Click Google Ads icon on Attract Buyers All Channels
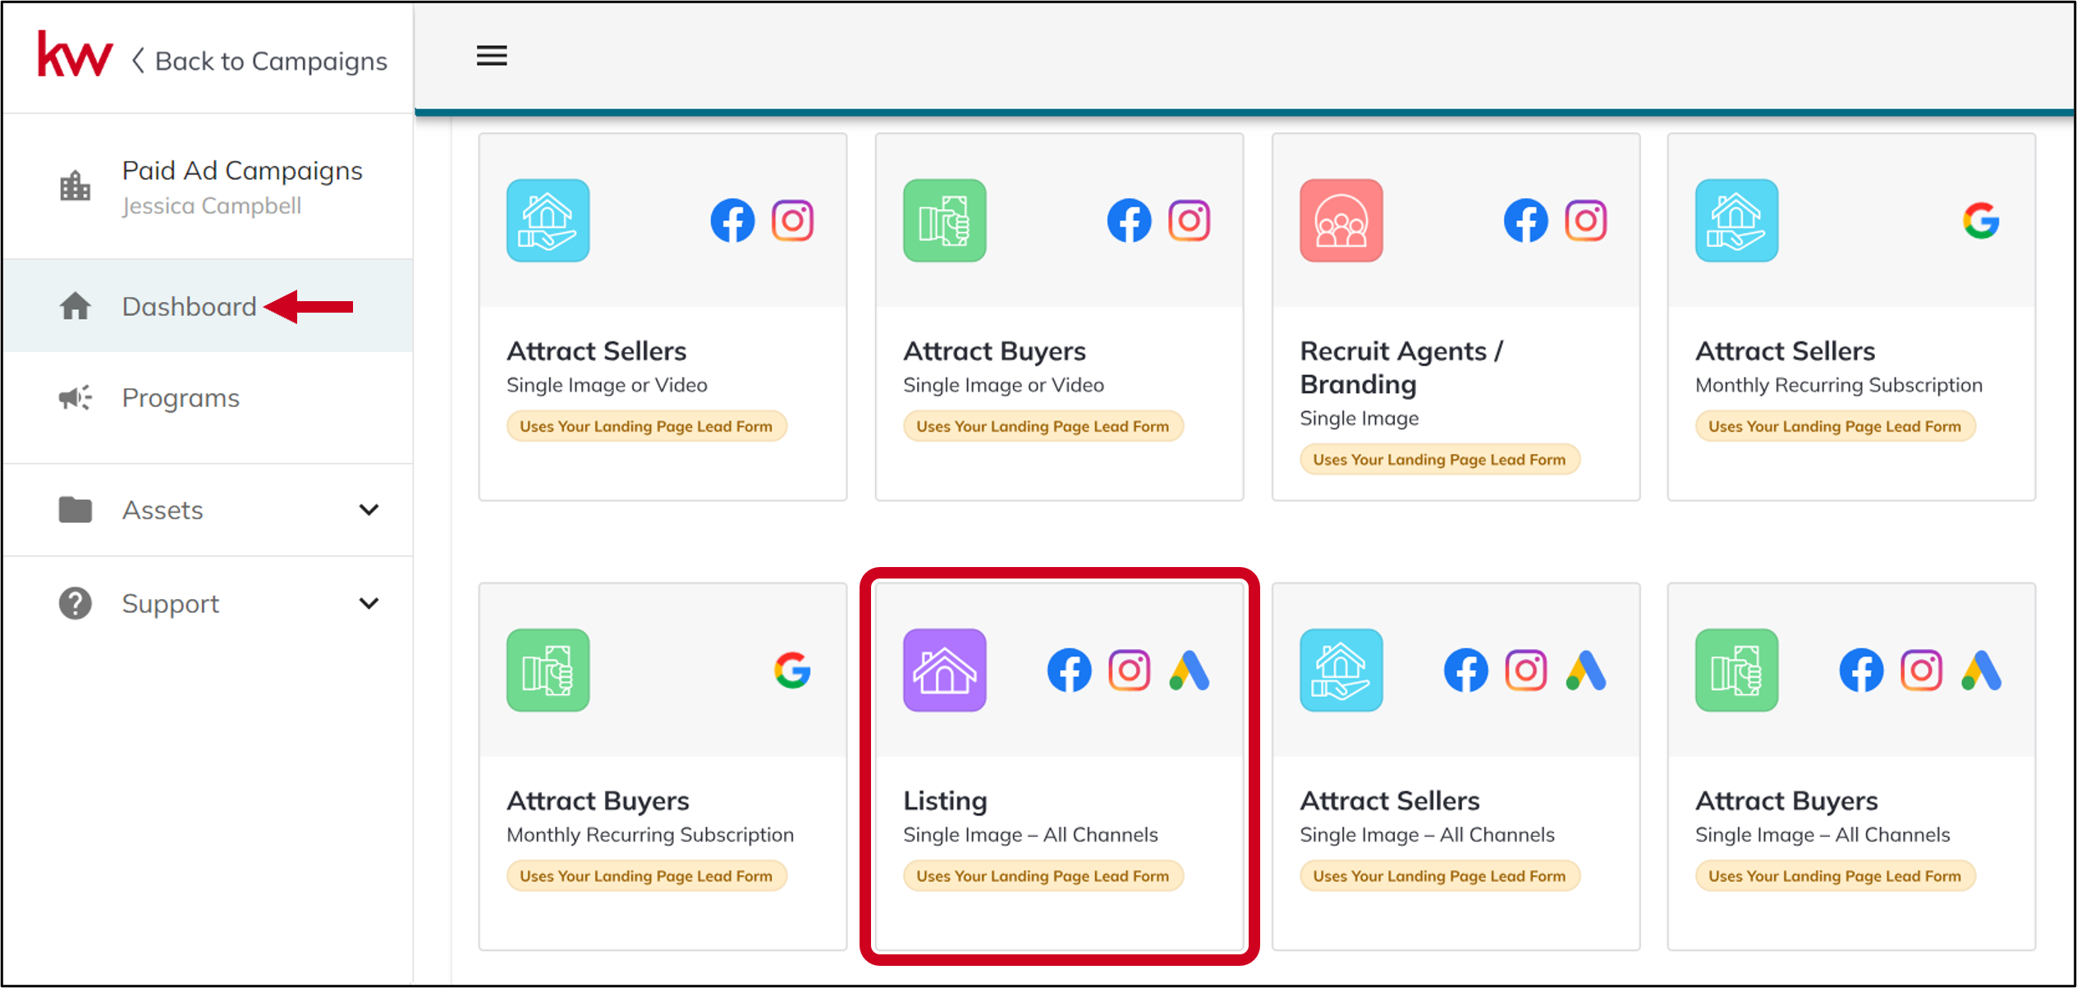 click(1981, 670)
